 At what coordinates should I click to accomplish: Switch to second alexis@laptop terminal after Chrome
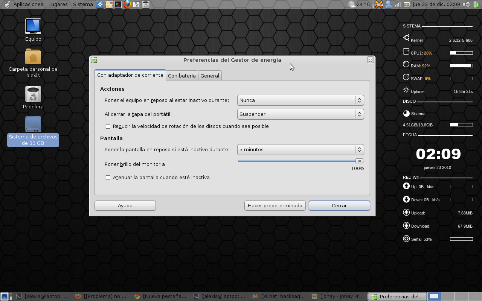tap(219, 296)
